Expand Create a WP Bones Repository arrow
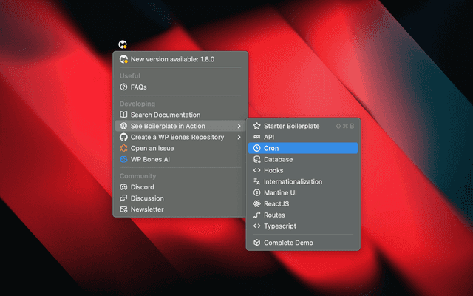Image resolution: width=473 pixels, height=296 pixels. pos(239,137)
